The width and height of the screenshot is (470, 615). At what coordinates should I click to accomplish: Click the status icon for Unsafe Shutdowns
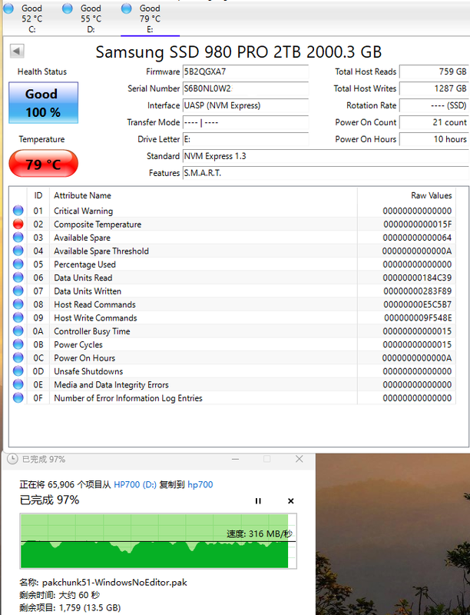pyautogui.click(x=18, y=371)
